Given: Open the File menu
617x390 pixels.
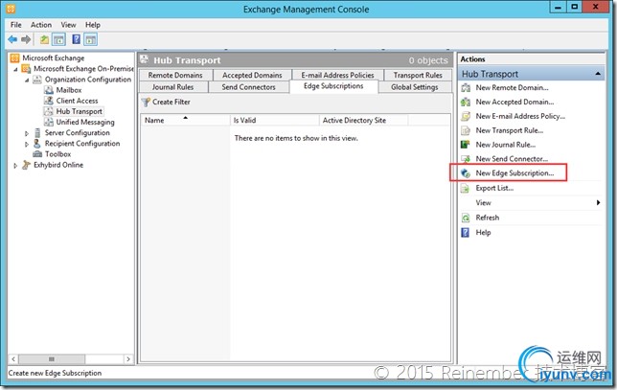Looking at the screenshot, I should (x=16, y=25).
